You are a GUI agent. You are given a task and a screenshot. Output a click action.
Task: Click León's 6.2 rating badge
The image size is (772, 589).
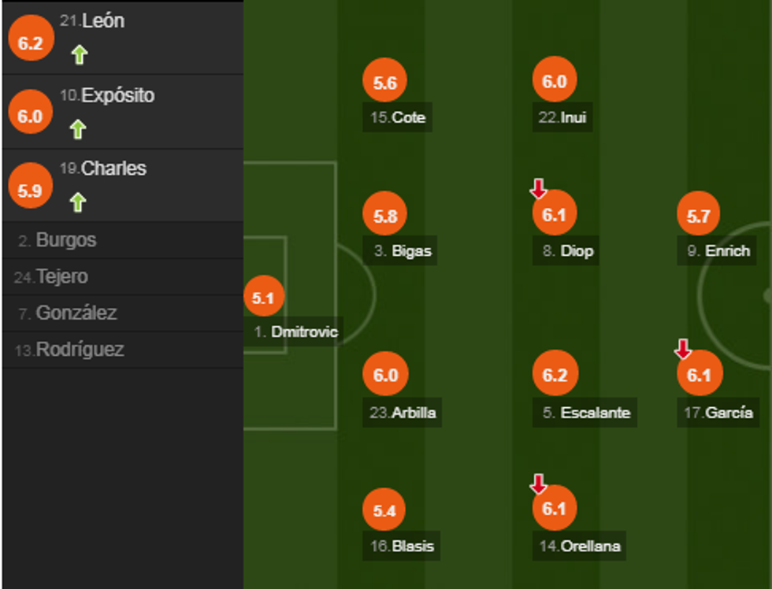click(30, 43)
